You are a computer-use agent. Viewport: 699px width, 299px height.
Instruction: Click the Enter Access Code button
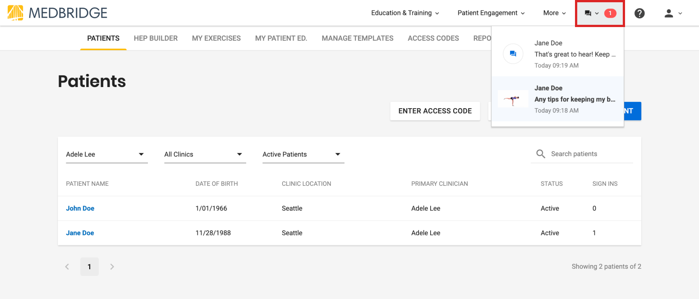click(435, 111)
